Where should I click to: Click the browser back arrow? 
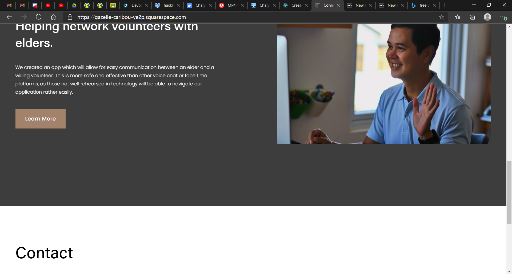(9, 17)
